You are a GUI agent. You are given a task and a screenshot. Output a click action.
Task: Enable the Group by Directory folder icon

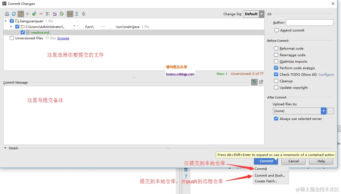[x=70, y=14]
